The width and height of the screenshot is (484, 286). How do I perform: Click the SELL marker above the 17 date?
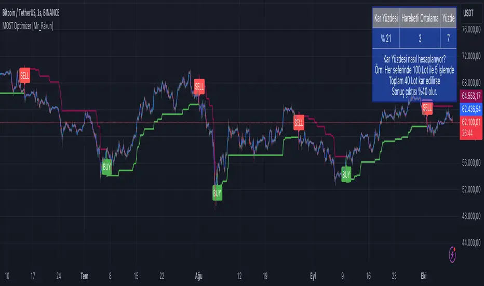(x=25, y=75)
